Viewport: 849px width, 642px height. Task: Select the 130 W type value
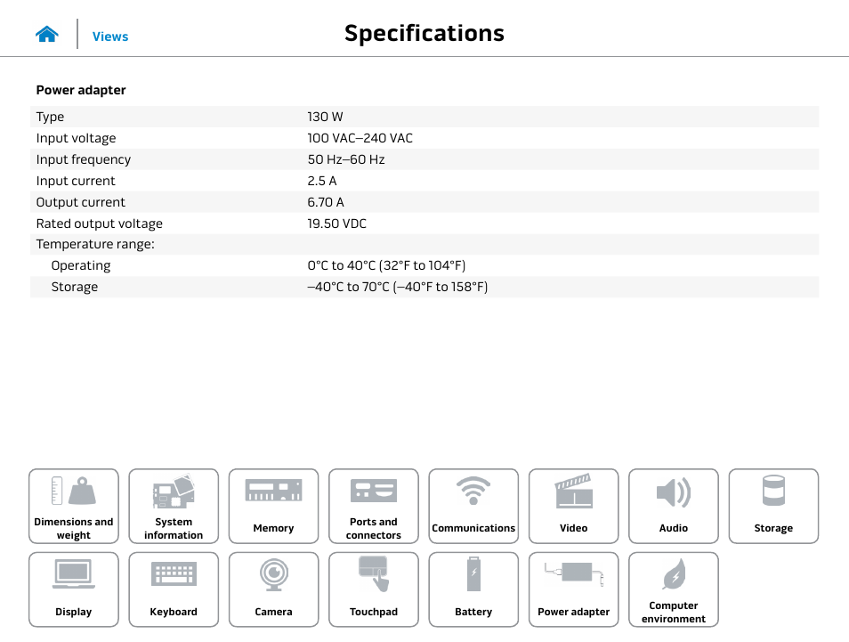(325, 117)
